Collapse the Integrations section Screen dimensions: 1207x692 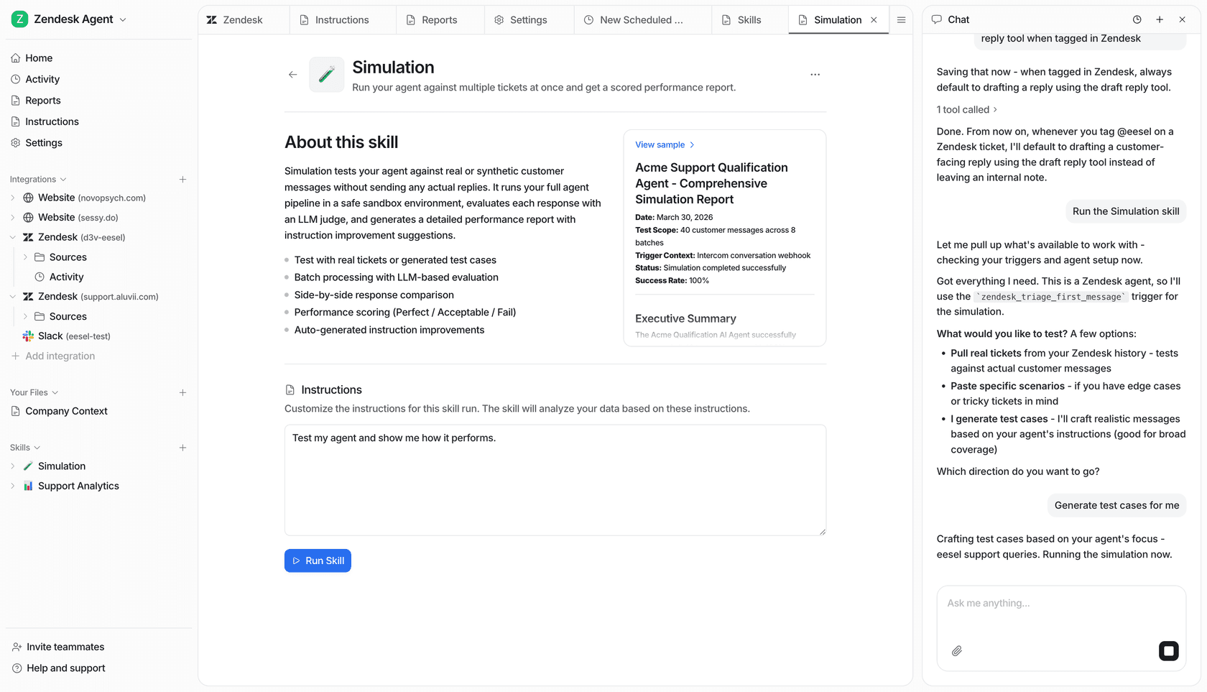coord(62,179)
